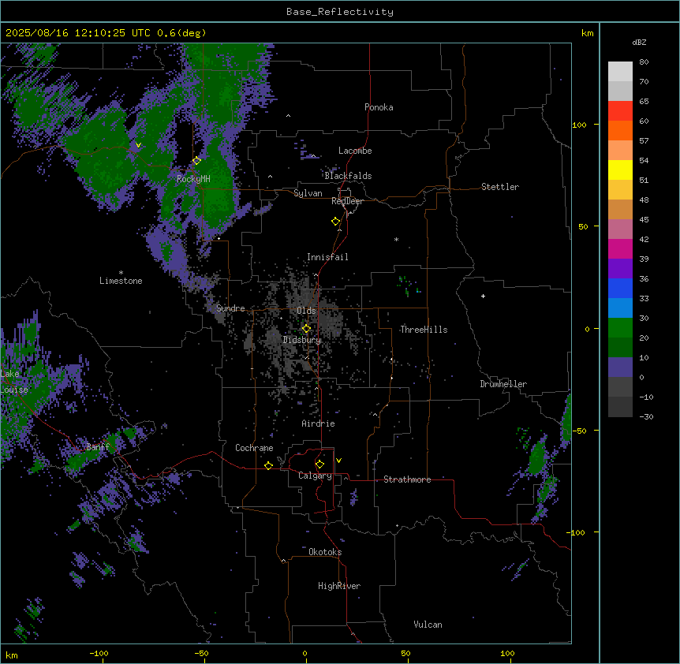Select the Okotoks label
680x664 pixels.
pos(325,552)
